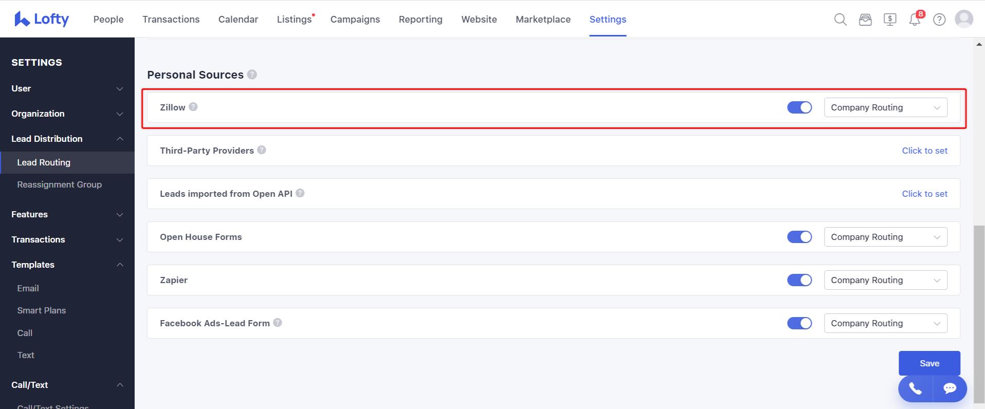Open Open House Forms routing dropdown
Screen dimensions: 985x409
coord(886,237)
